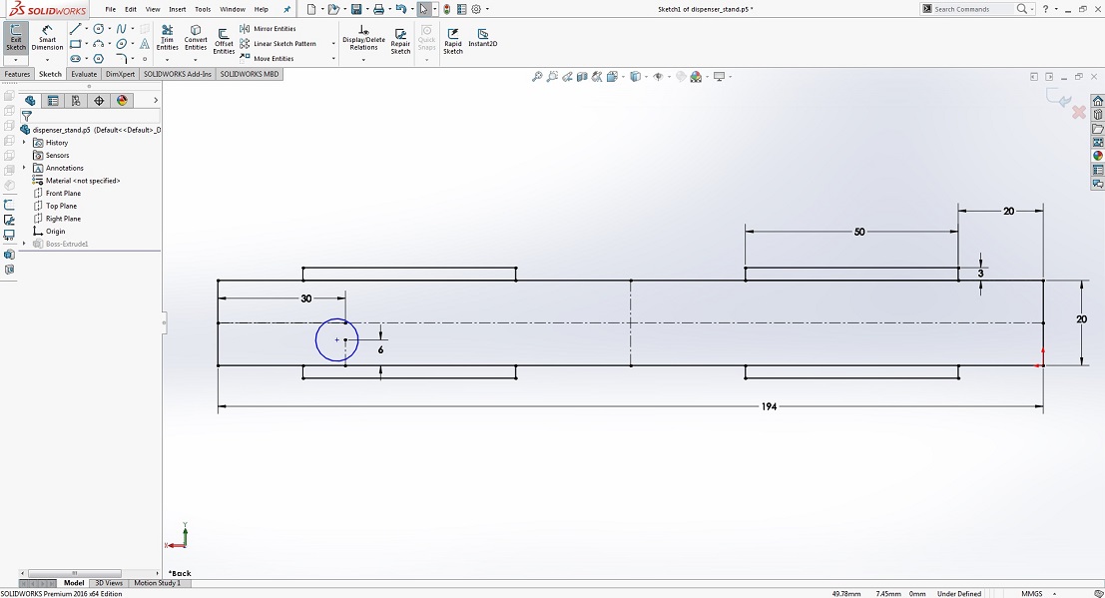This screenshot has height=598, width=1105.
Task: Open SOLIDWORKS Resources home in task pane
Action: (1097, 101)
